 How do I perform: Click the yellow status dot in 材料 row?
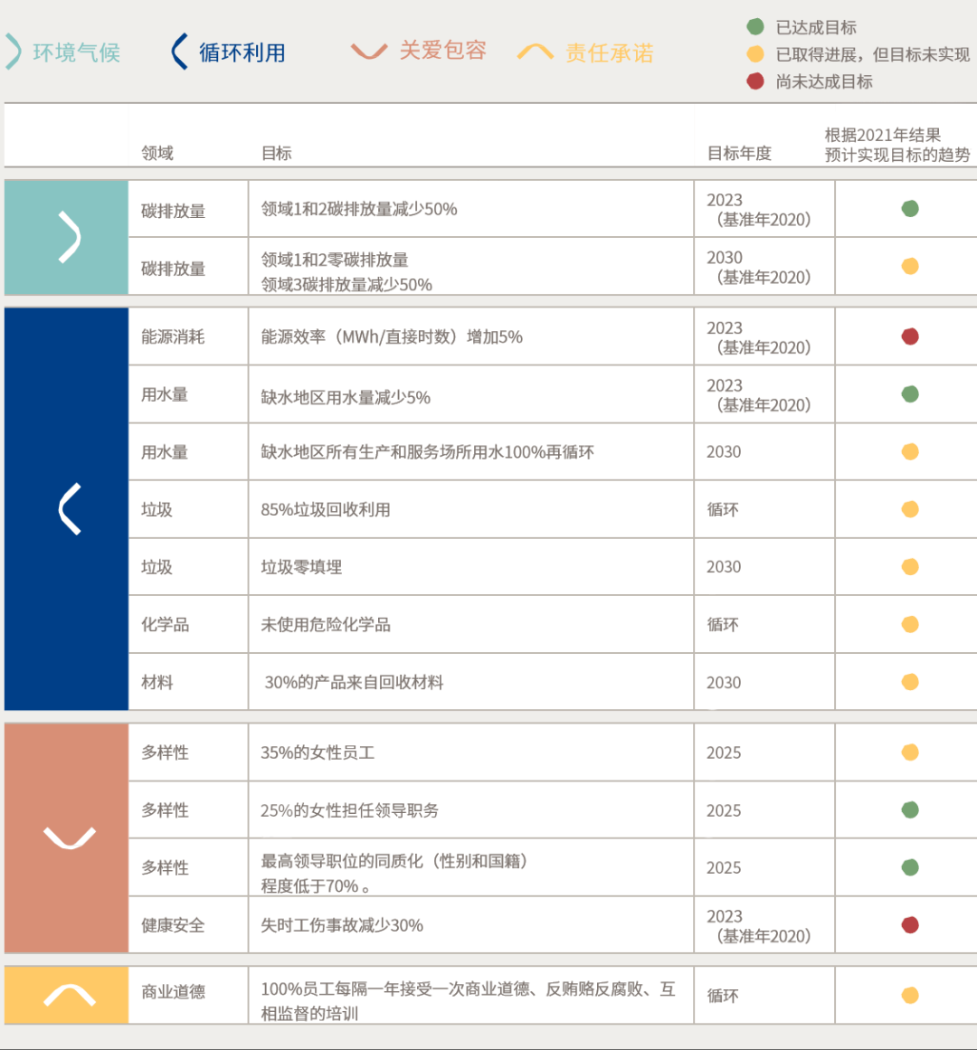click(x=910, y=683)
